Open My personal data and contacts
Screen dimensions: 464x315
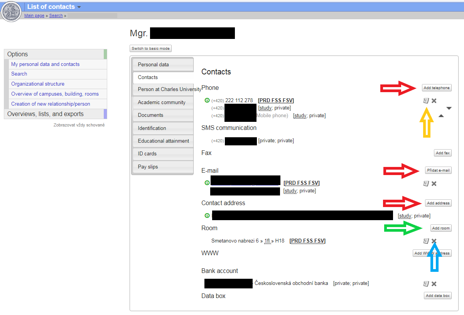tap(45, 64)
